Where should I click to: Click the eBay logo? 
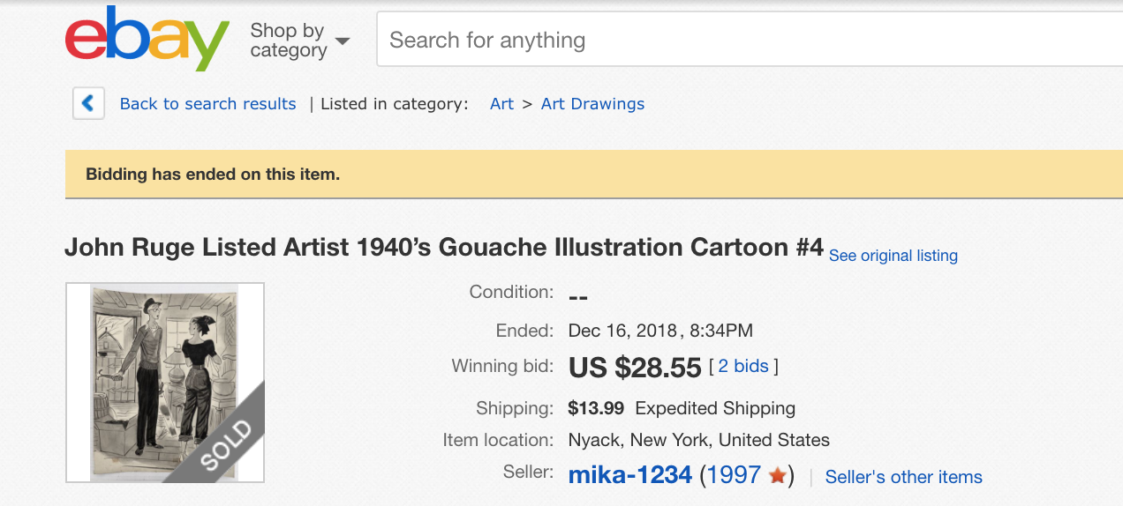click(147, 39)
